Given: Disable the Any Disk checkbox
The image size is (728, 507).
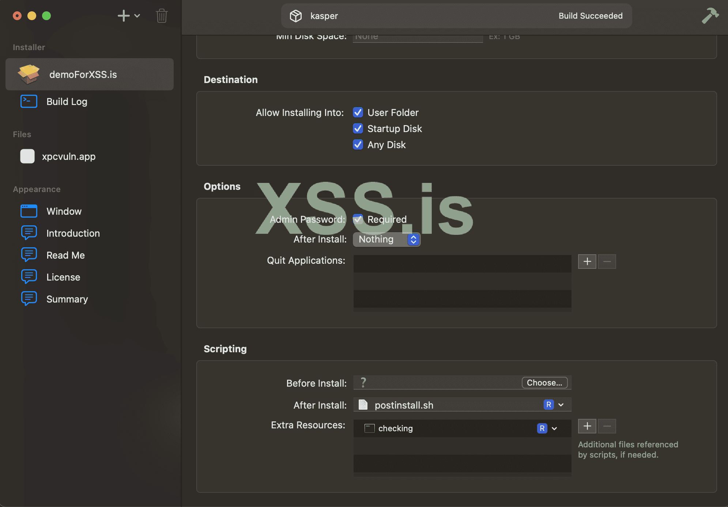Looking at the screenshot, I should click(x=358, y=144).
